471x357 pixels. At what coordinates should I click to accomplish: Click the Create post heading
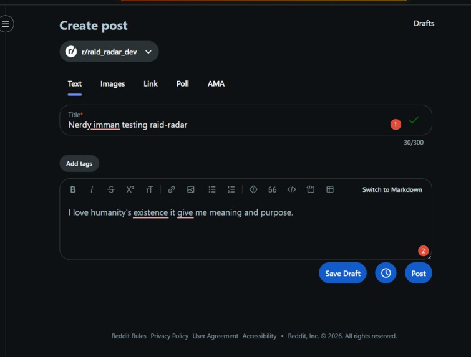click(94, 26)
